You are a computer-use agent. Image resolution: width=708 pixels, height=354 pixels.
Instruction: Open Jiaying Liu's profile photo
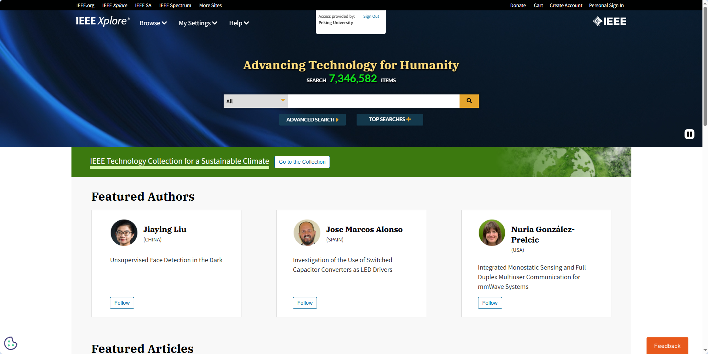coord(124,233)
